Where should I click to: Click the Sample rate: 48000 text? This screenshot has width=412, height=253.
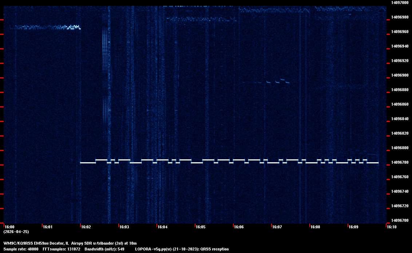(x=21, y=249)
